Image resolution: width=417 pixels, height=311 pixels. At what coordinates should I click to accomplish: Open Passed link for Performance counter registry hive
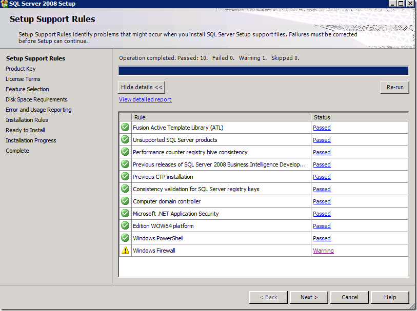[x=322, y=152]
